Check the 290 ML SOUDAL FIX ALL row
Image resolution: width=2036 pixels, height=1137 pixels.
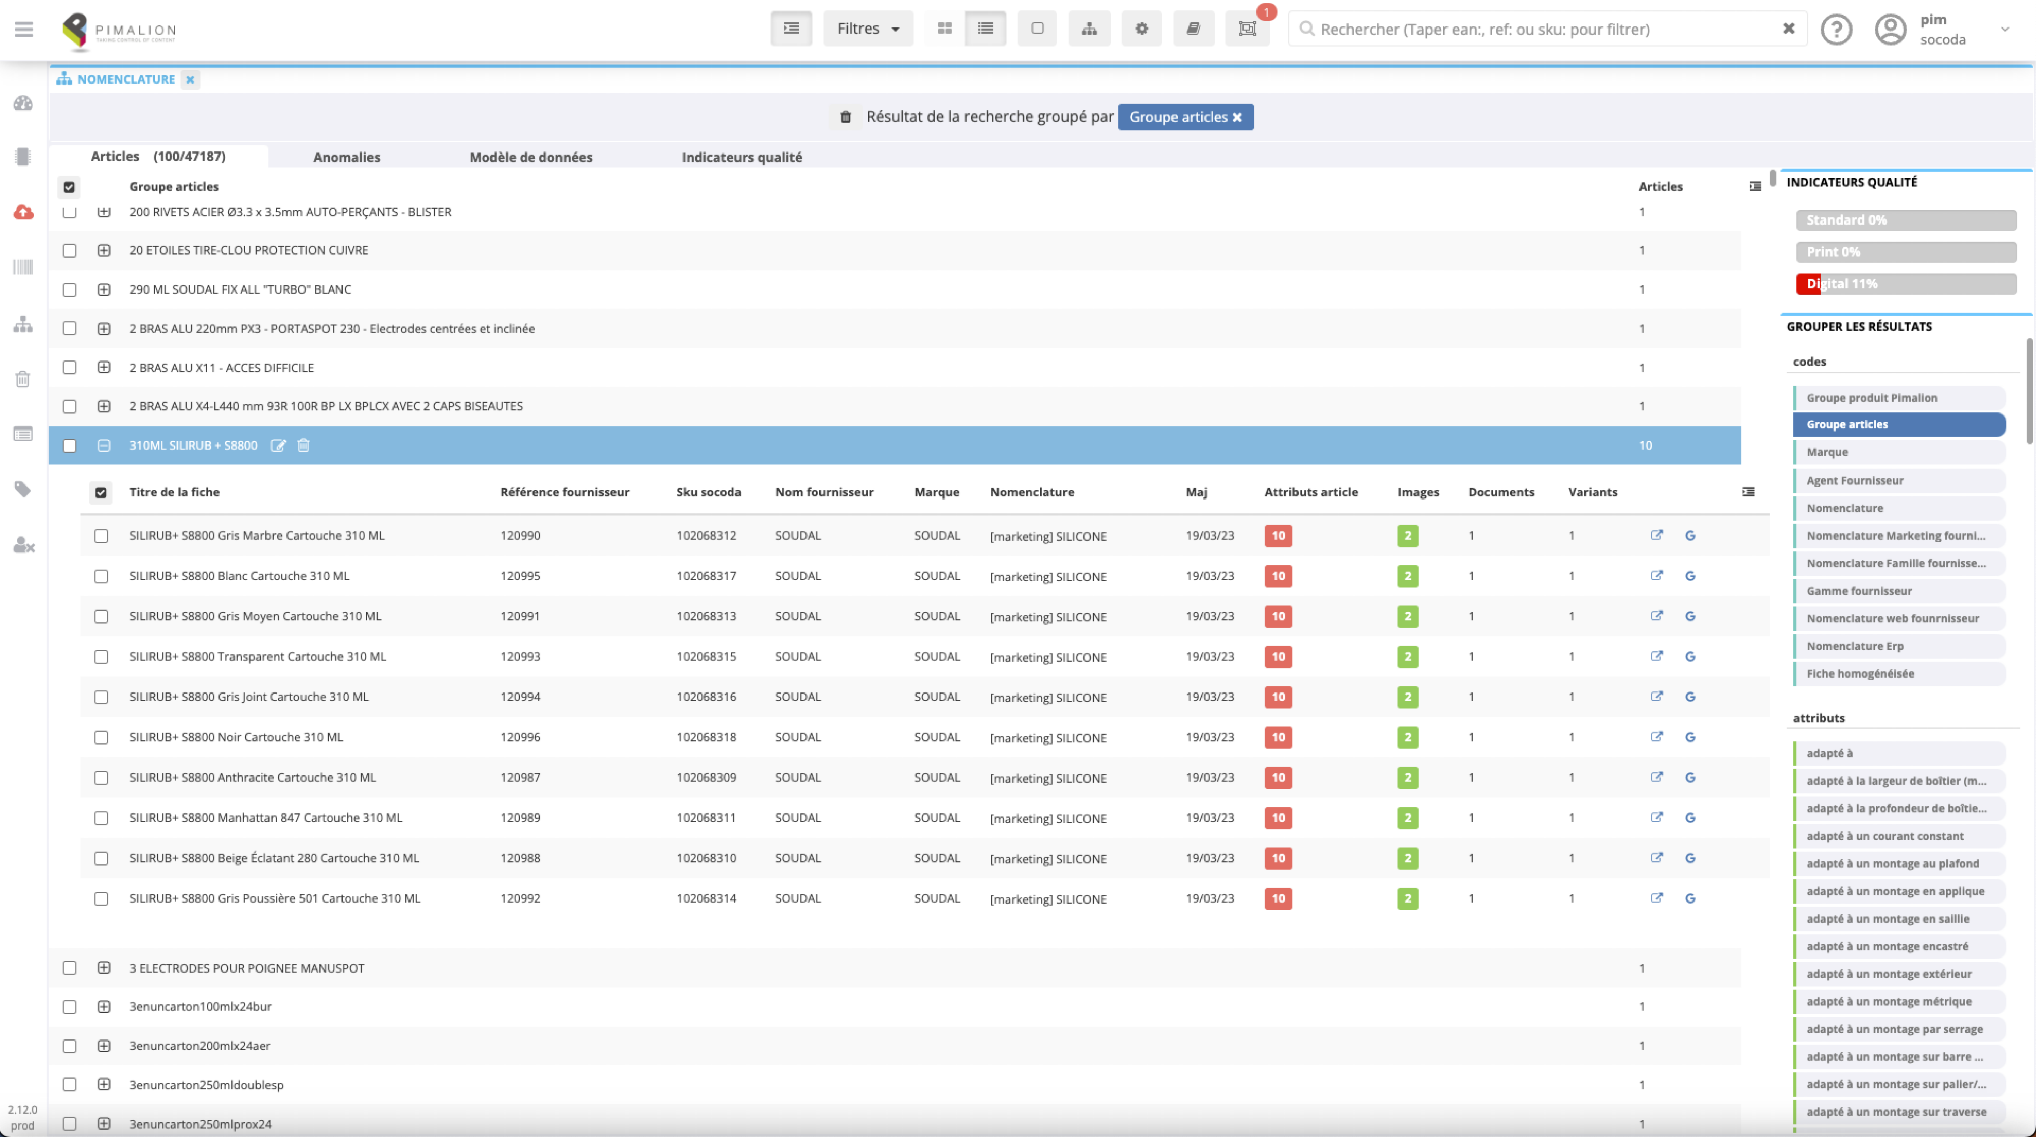coord(70,290)
